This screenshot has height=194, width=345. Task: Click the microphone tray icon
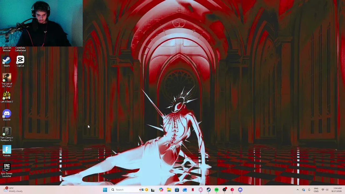(x=309, y=190)
